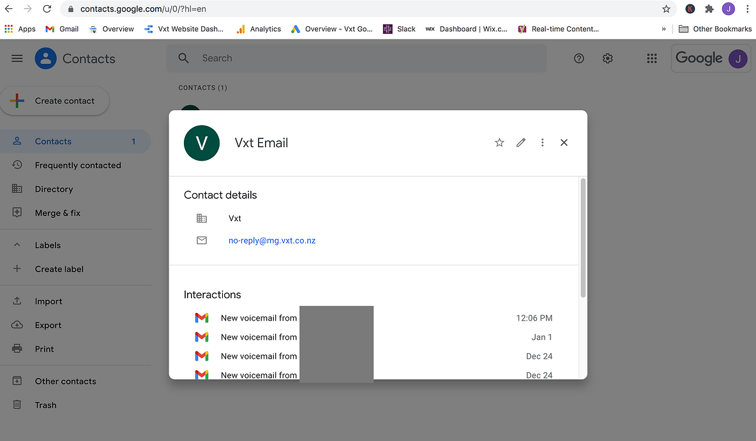Open the Jan 1 voicemail interaction

[x=374, y=337]
